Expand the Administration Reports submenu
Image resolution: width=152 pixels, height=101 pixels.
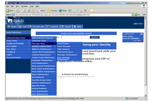pos(44,38)
